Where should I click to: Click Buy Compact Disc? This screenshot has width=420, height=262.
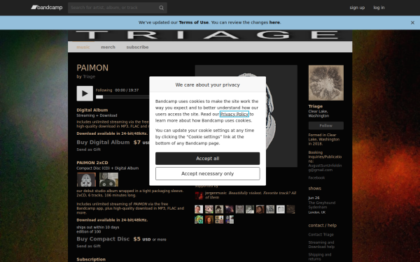pyautogui.click(x=103, y=239)
